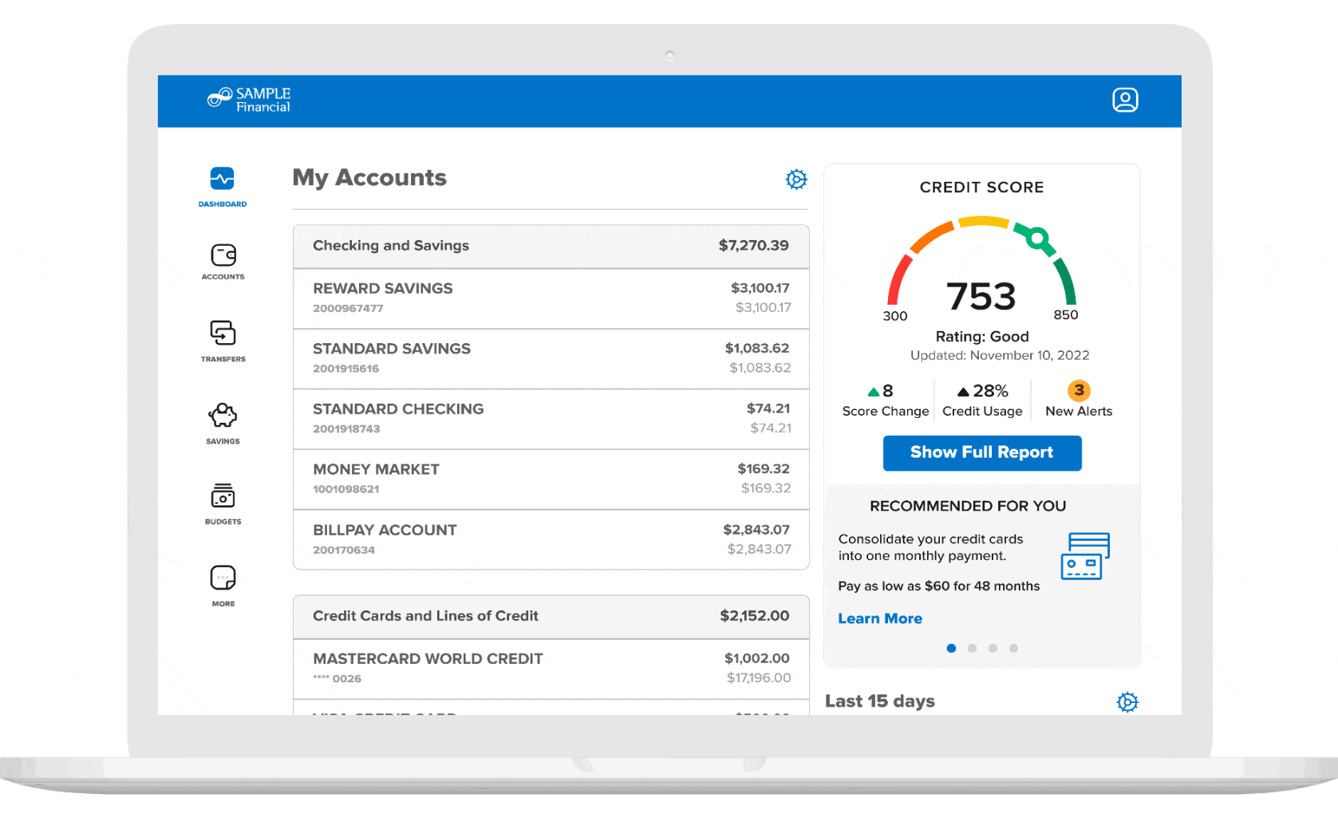
Task: Go to Transfers in sidebar
Action: (x=223, y=334)
